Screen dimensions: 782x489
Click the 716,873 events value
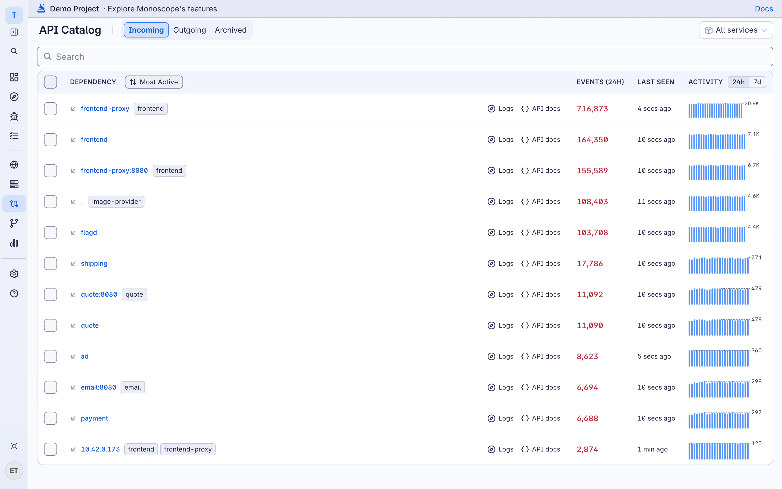[x=592, y=109]
